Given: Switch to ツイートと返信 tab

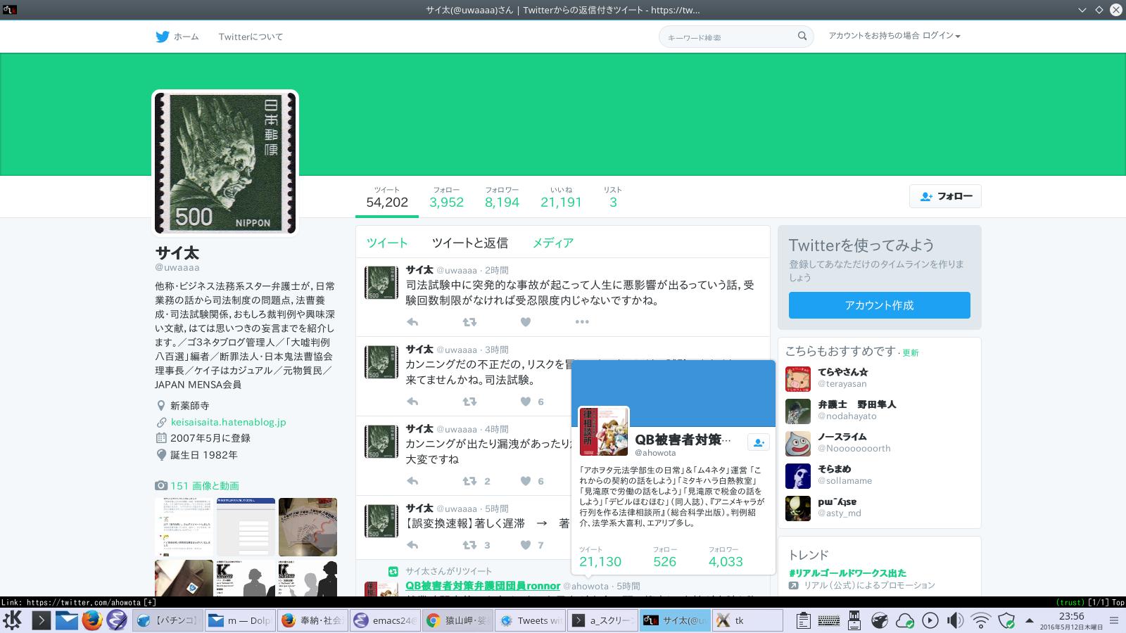Looking at the screenshot, I should pos(469,243).
